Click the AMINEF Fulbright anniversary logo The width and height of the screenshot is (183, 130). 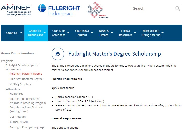pos(98,10)
